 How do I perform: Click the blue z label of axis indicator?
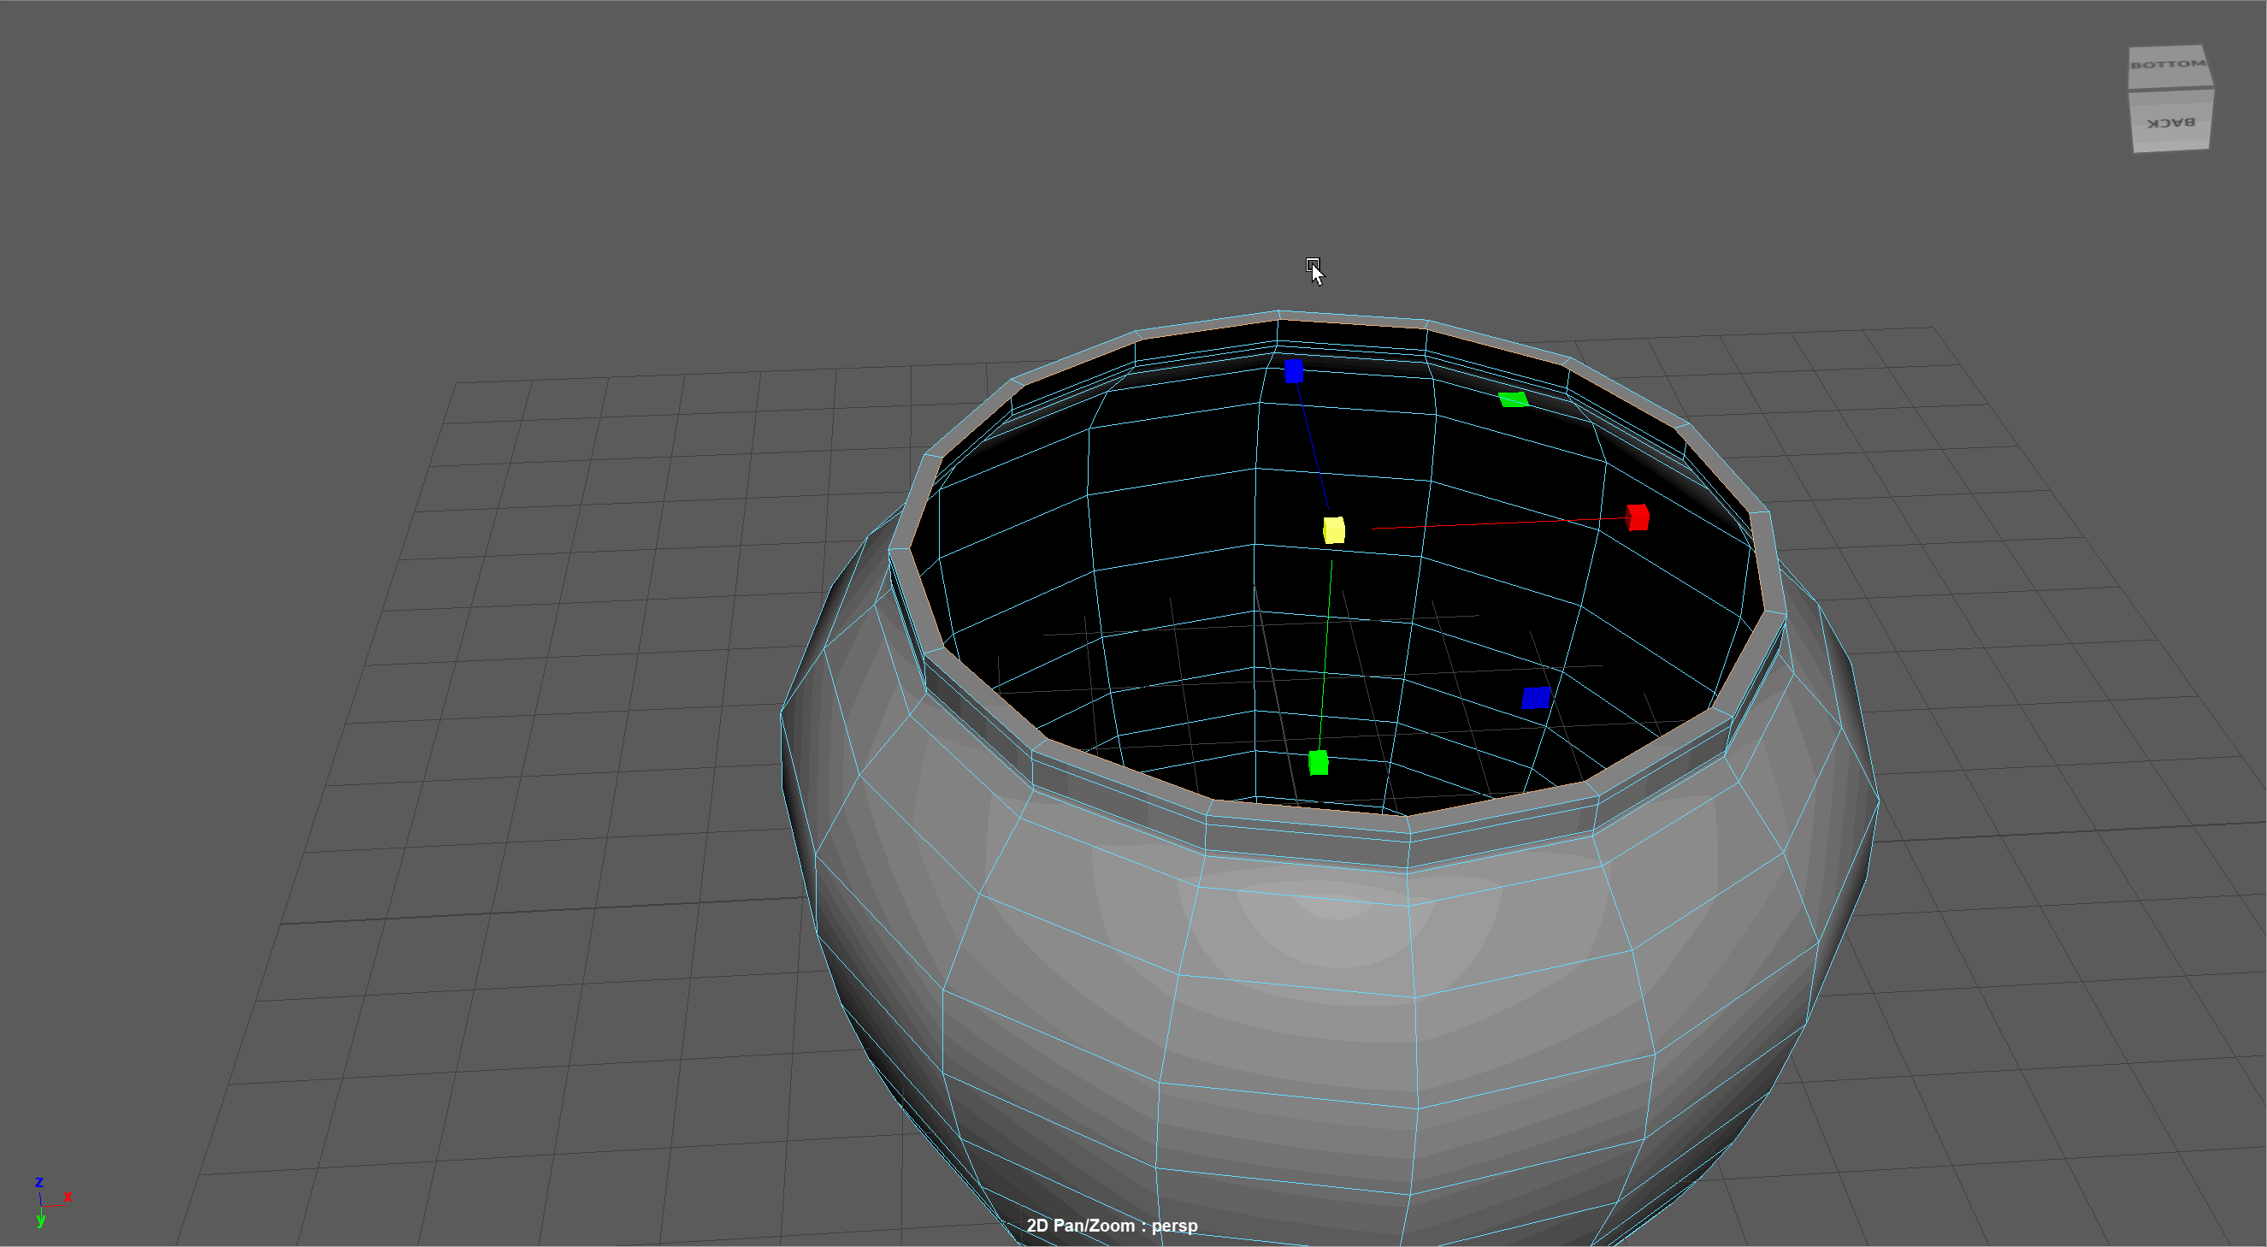[38, 1182]
